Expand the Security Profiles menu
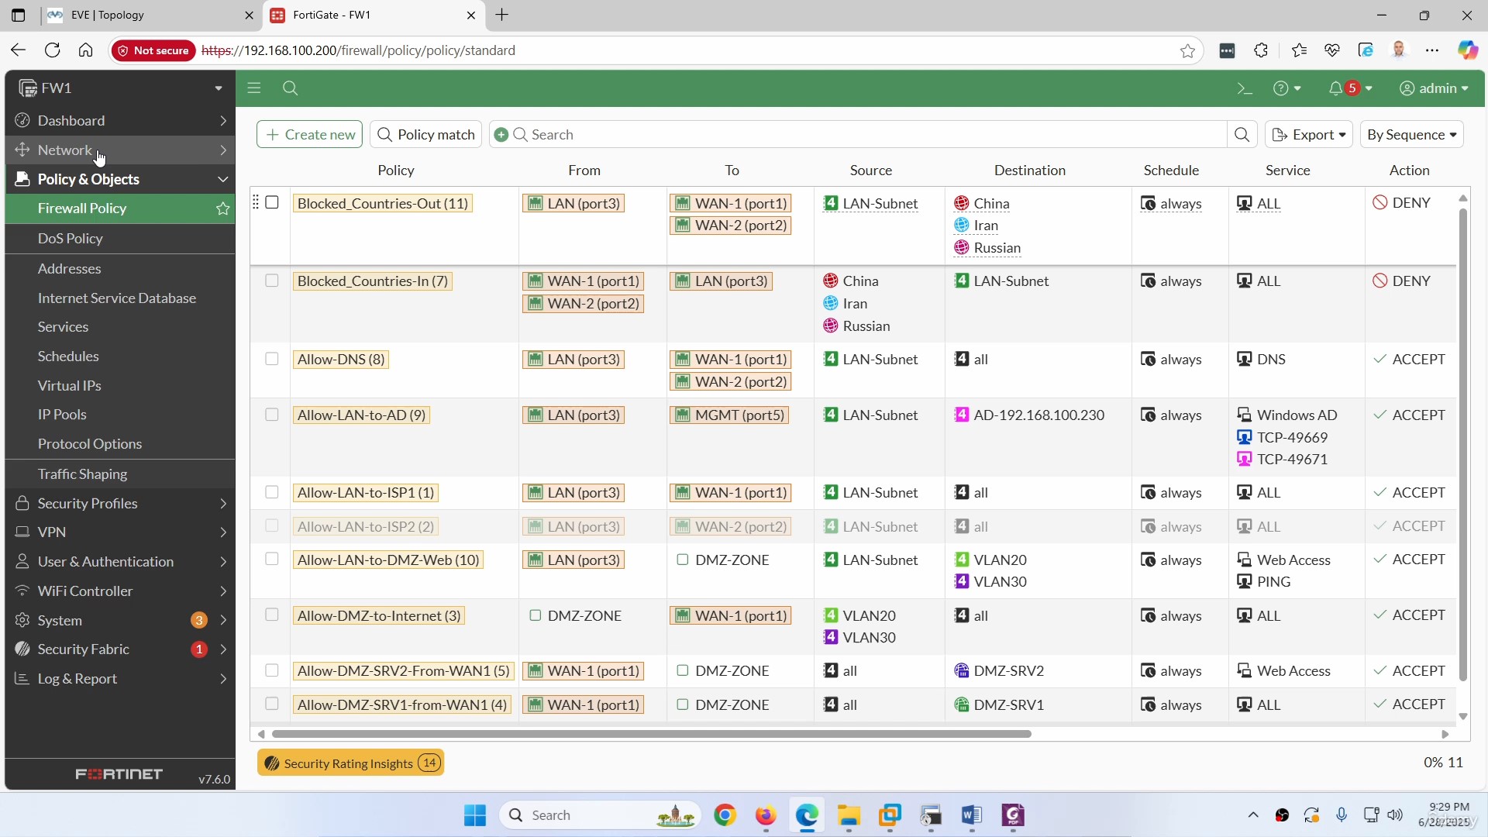This screenshot has width=1488, height=837. 120,503
